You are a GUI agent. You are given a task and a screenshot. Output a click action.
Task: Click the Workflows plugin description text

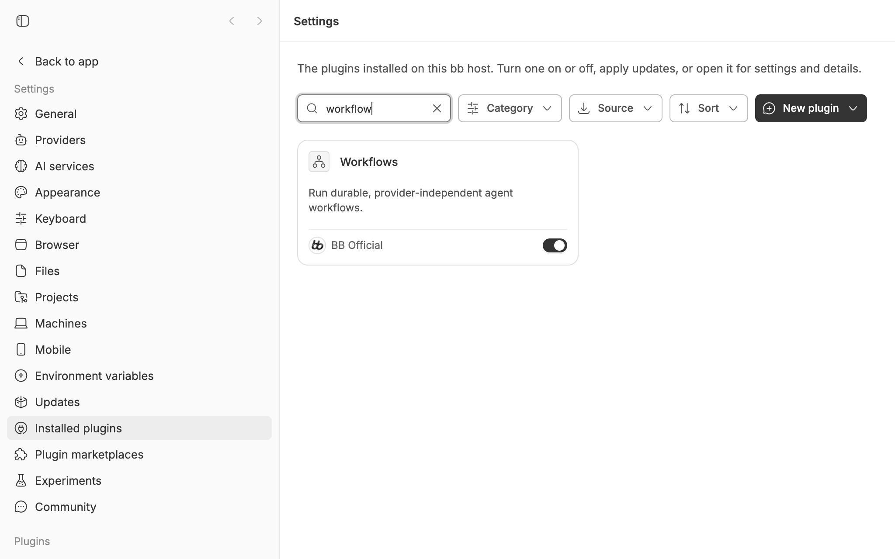point(411,200)
